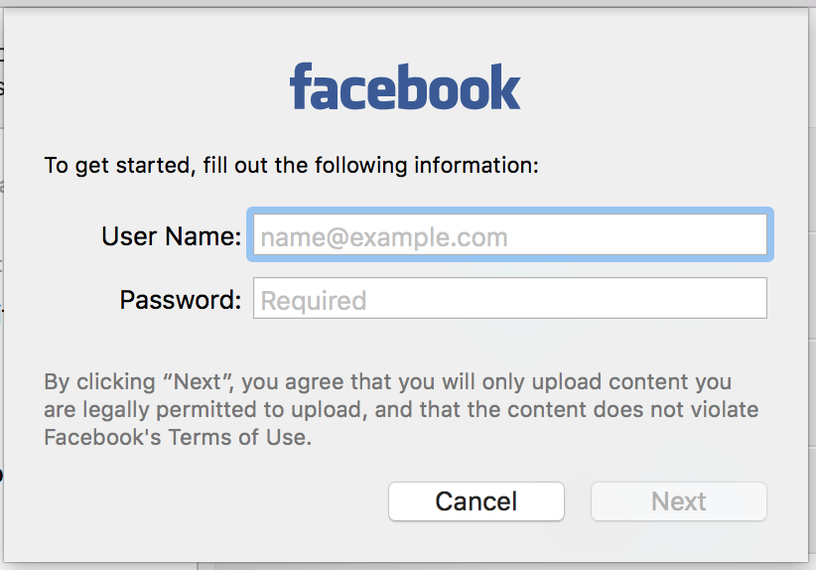The width and height of the screenshot is (816, 570).
Task: Click the Next button to continue
Action: pos(679,501)
